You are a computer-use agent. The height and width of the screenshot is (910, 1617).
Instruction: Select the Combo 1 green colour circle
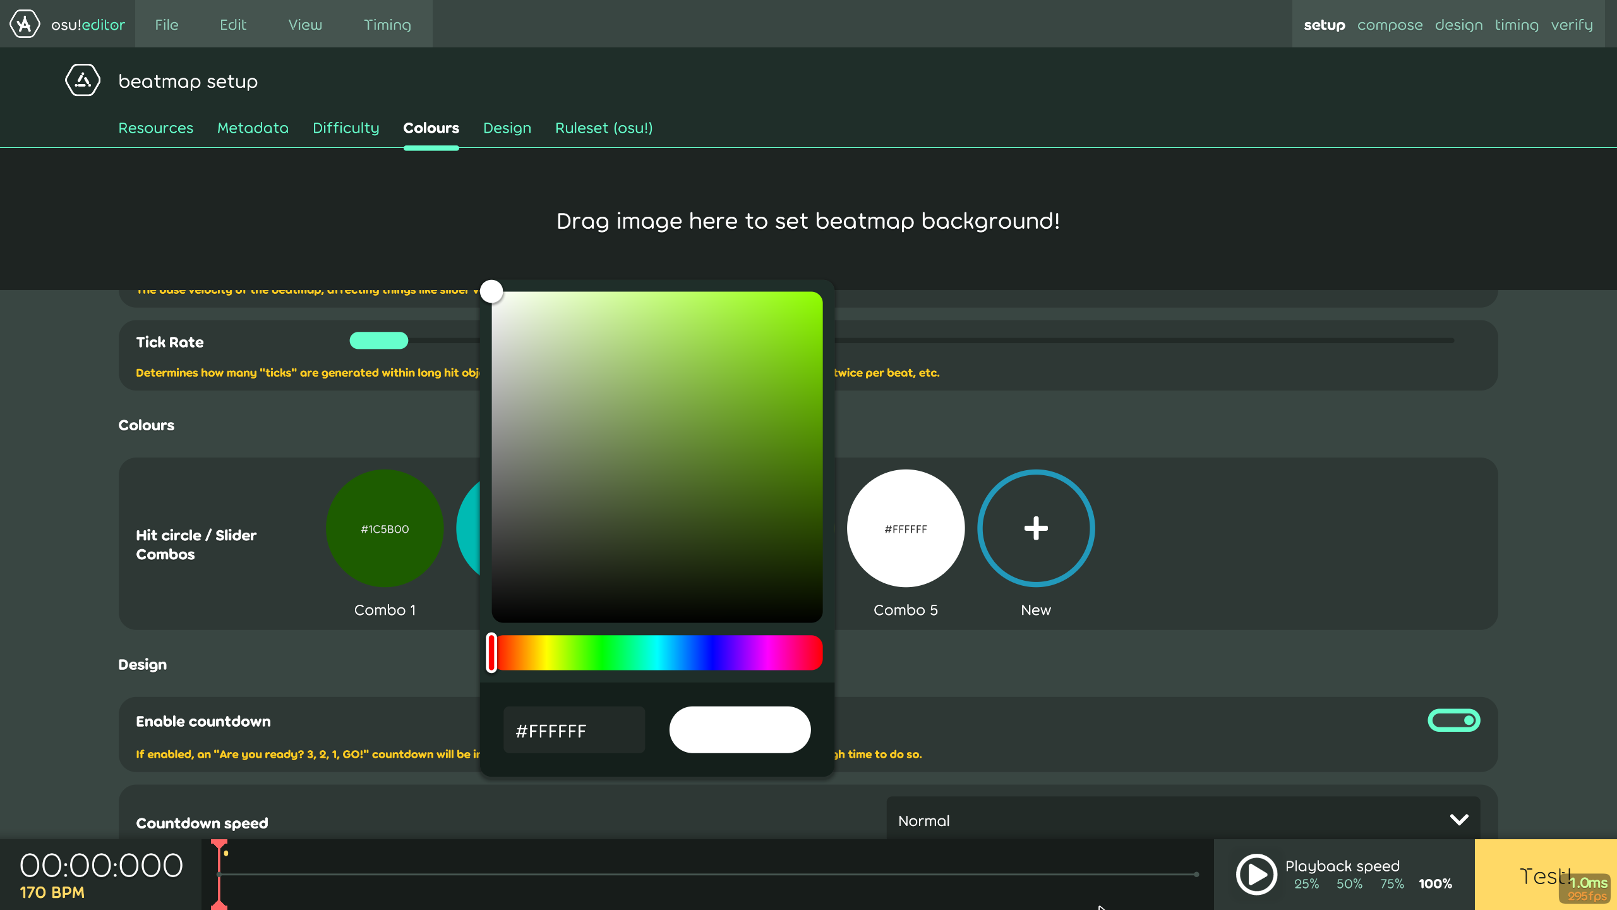pos(385,528)
